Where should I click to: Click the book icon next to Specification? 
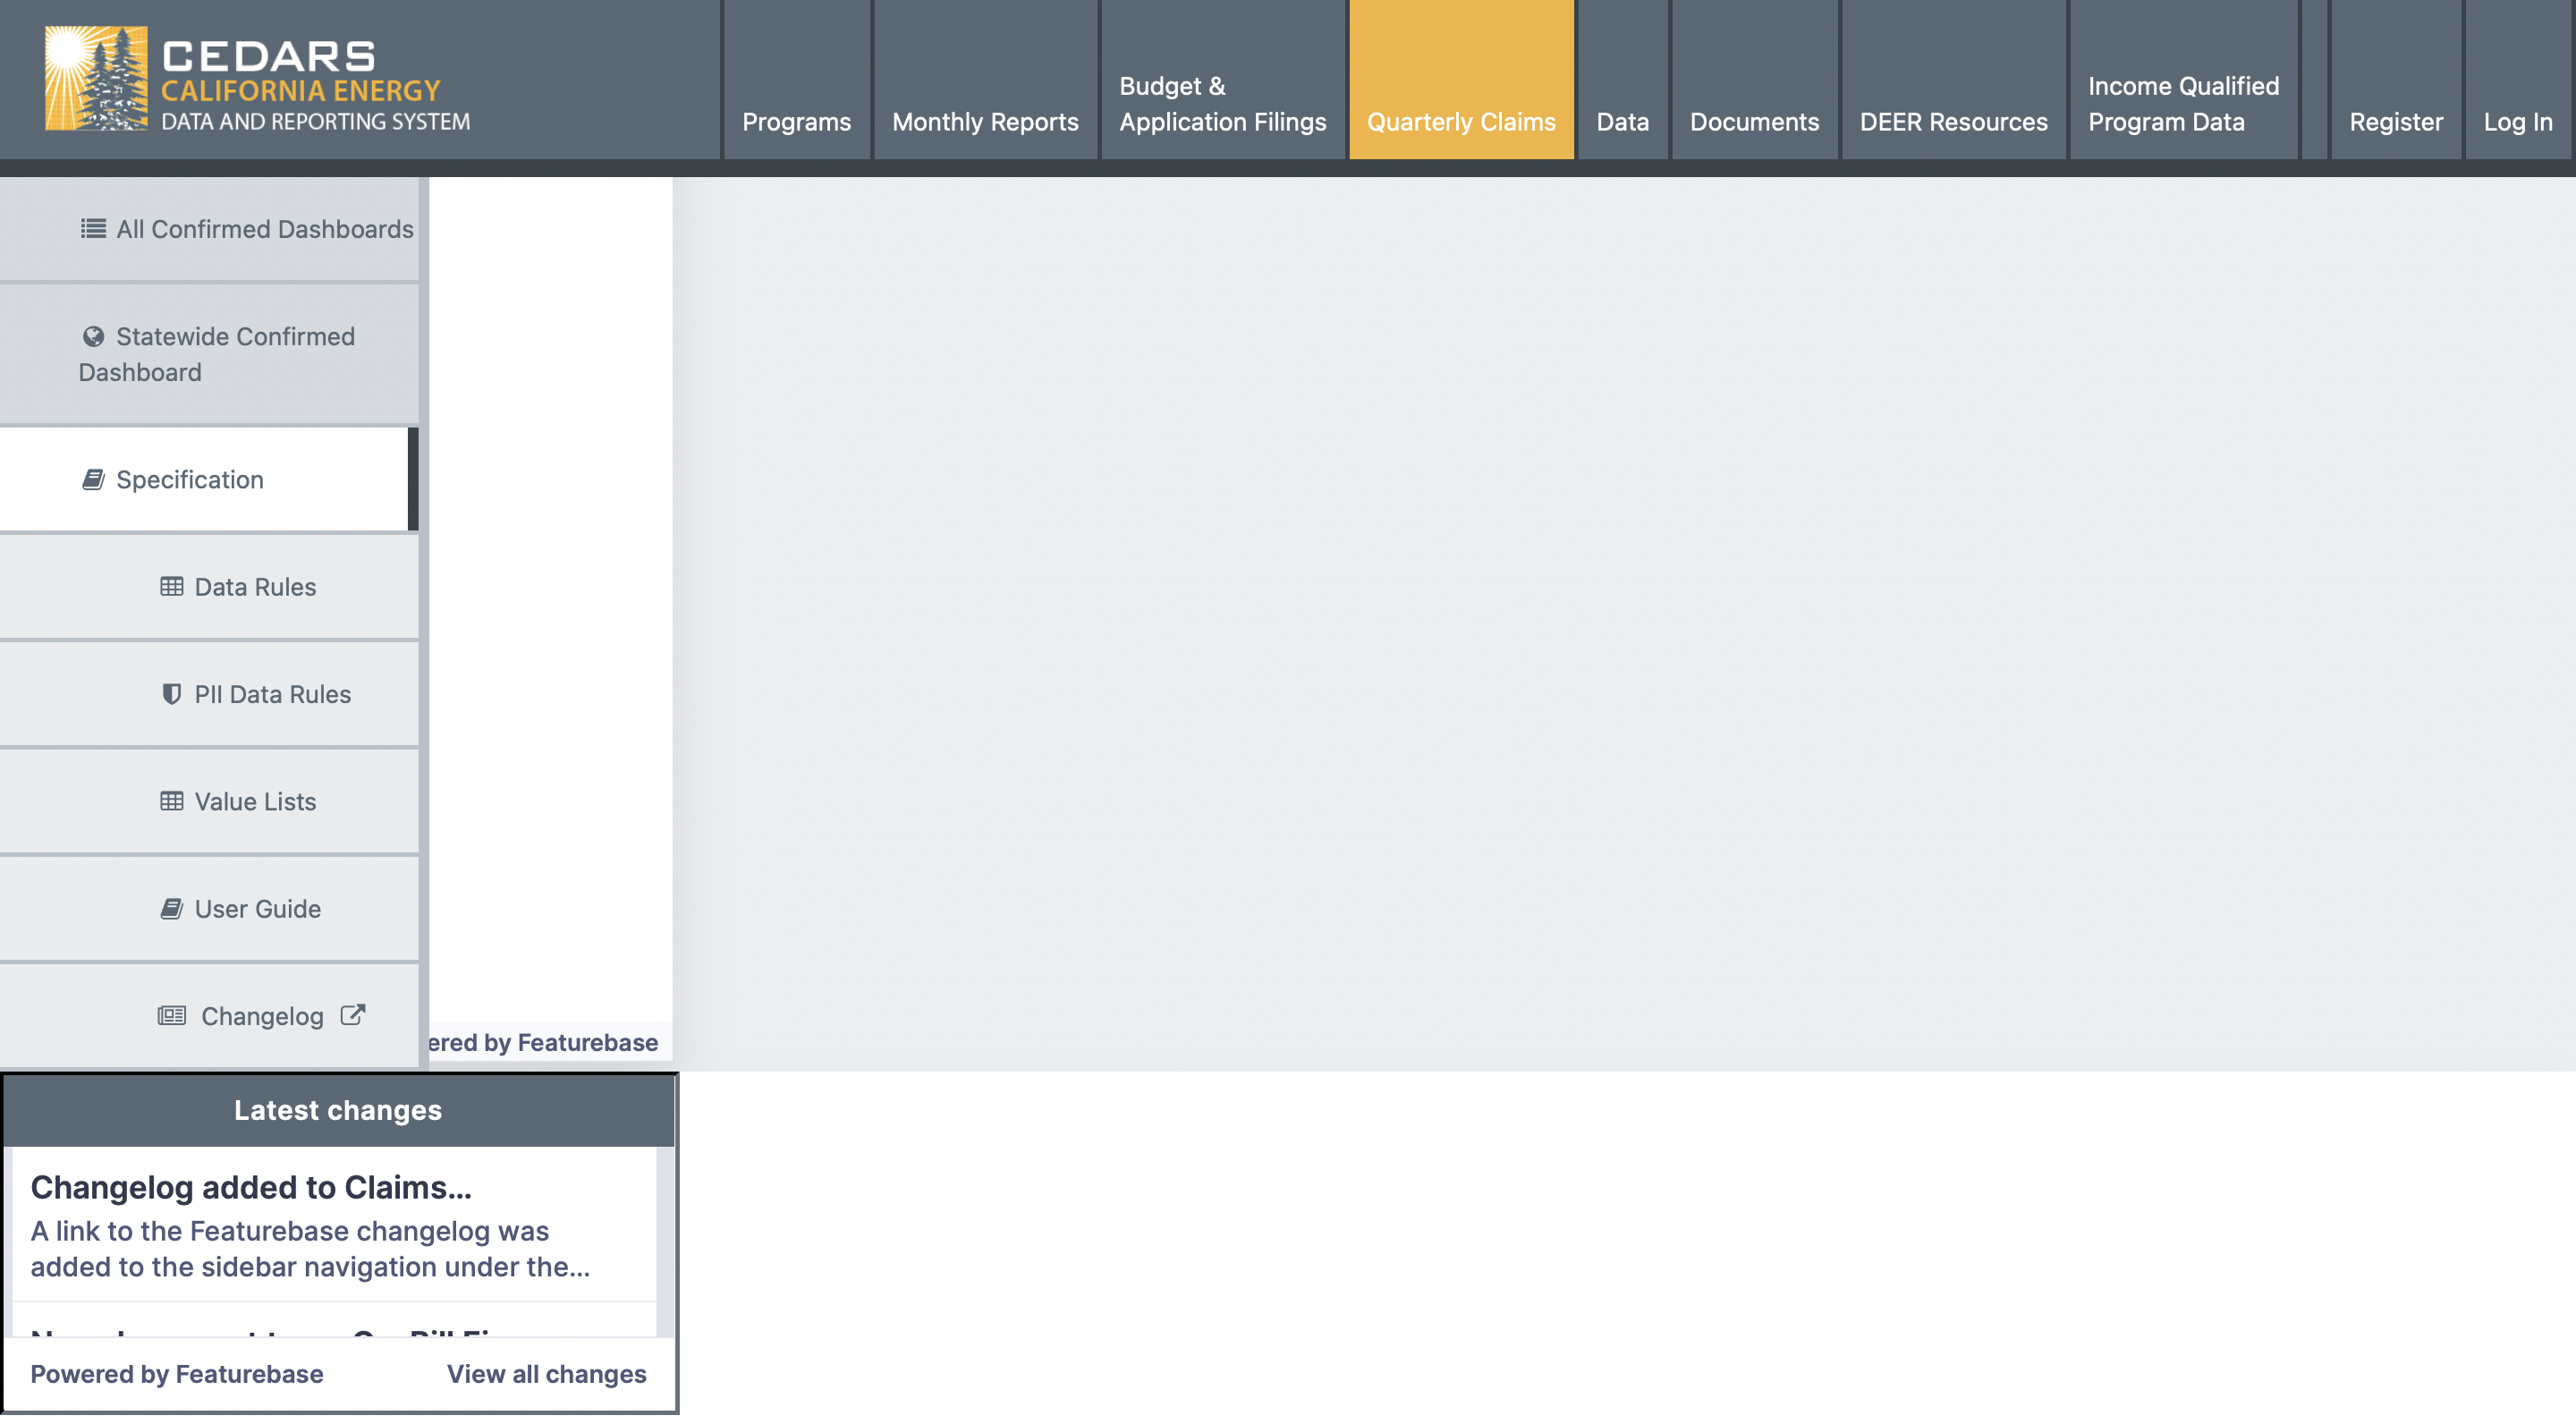click(x=93, y=480)
